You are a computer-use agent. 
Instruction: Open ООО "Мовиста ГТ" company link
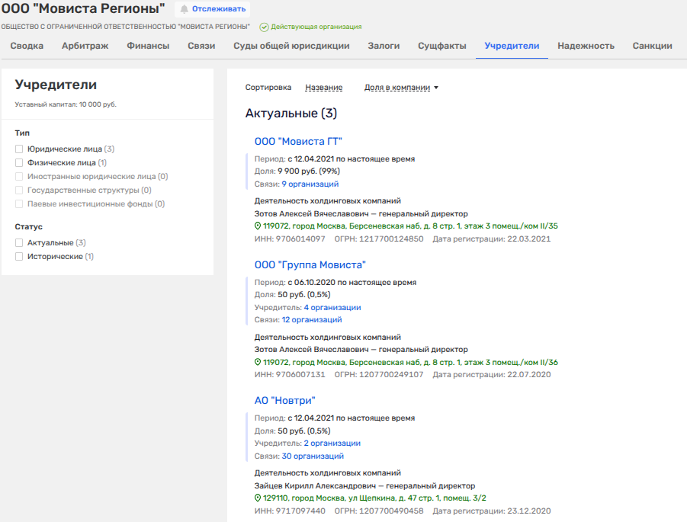(298, 141)
